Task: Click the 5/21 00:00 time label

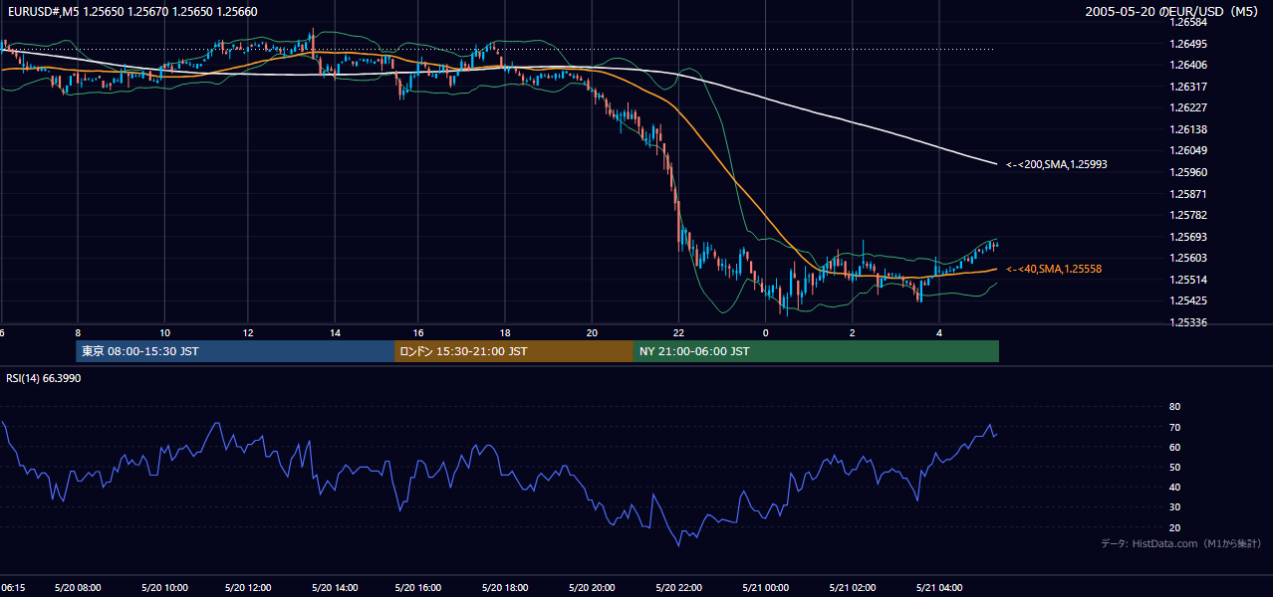Action: pos(765,588)
